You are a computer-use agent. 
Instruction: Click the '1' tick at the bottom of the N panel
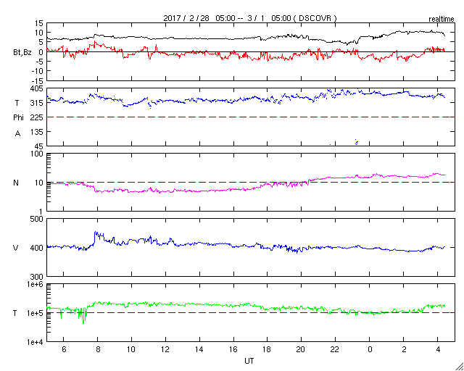pyautogui.click(x=41, y=212)
